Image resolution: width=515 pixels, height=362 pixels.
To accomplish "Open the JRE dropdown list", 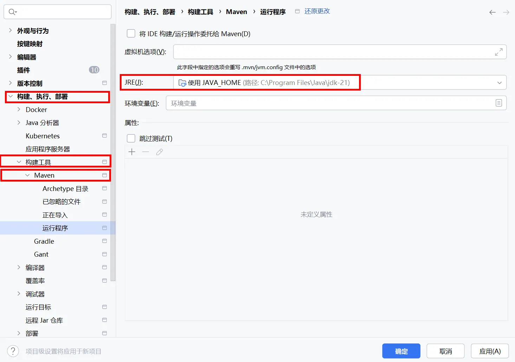I will tap(499, 83).
